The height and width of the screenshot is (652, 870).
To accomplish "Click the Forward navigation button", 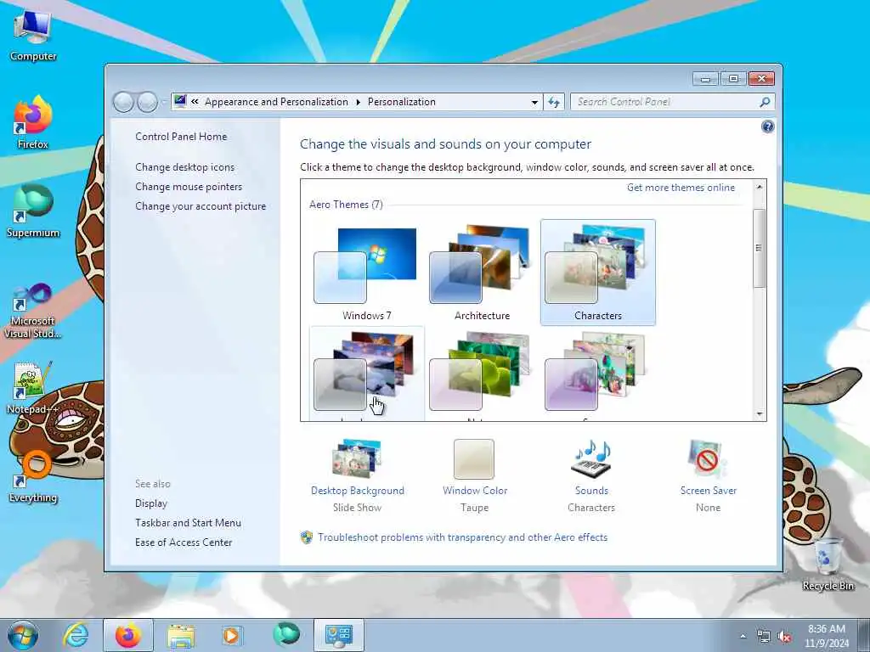I will click(x=147, y=102).
